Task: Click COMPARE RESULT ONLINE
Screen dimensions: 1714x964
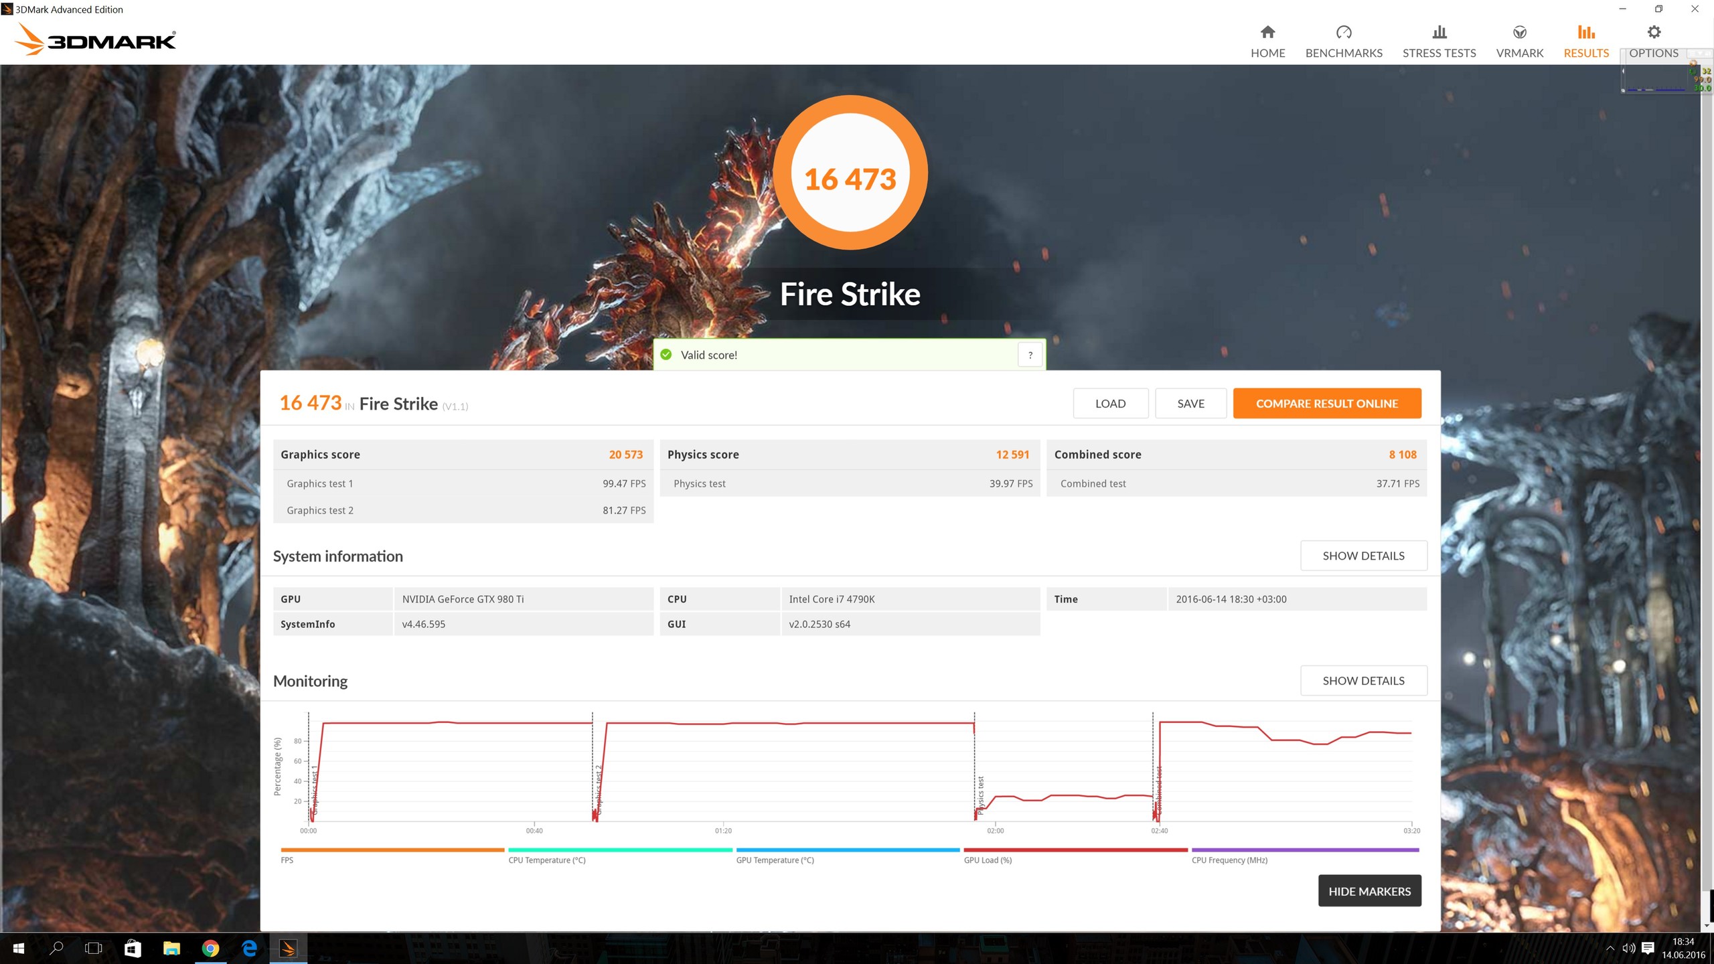Action: tap(1326, 404)
